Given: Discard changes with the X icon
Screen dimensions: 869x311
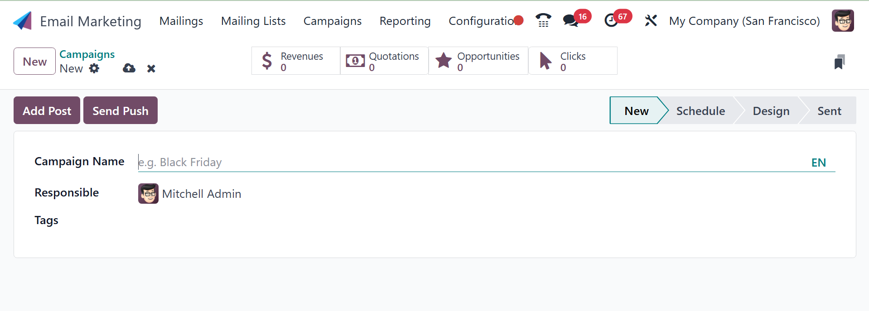Looking at the screenshot, I should click(x=151, y=68).
